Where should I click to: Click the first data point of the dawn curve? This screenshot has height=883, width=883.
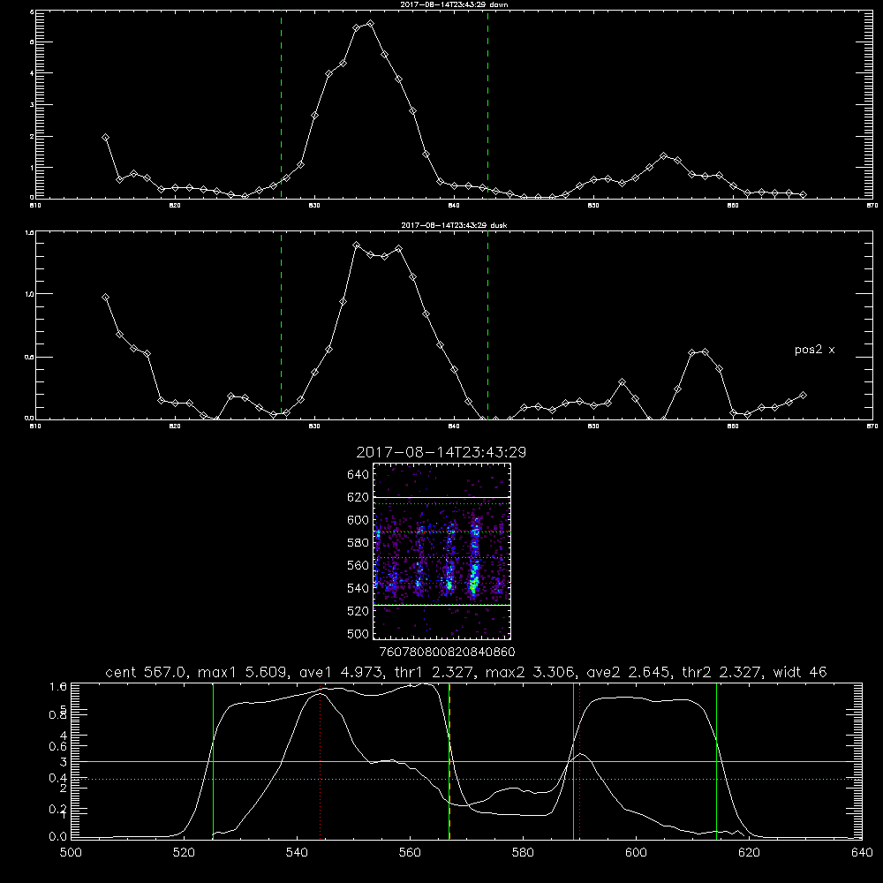tap(105, 138)
